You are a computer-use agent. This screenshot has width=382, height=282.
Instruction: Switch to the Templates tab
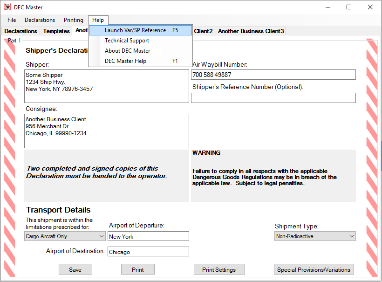56,31
